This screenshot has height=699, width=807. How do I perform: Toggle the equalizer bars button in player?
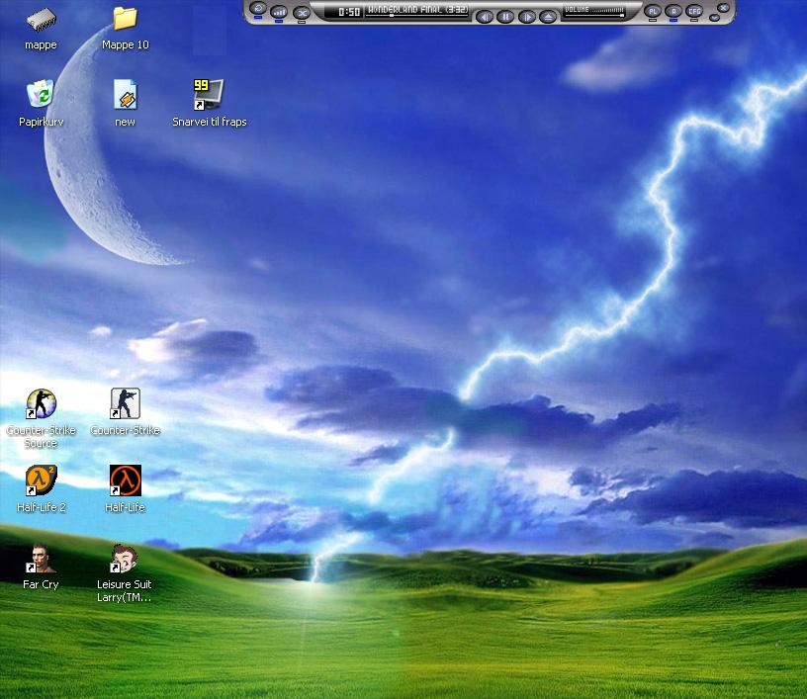279,12
